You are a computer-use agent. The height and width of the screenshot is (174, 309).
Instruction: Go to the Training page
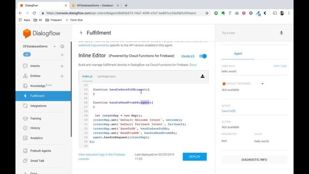pyautogui.click(x=35, y=118)
